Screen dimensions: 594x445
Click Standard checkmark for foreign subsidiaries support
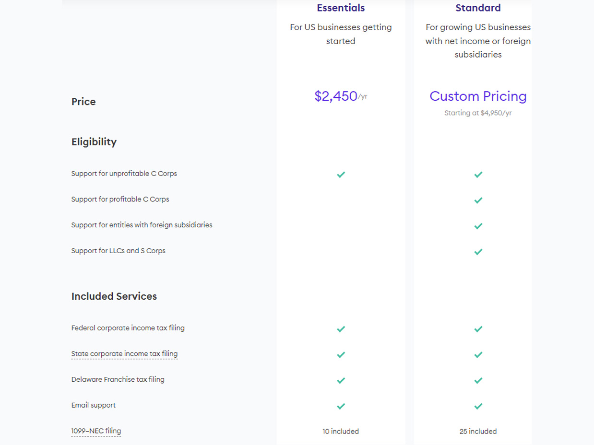478,226
